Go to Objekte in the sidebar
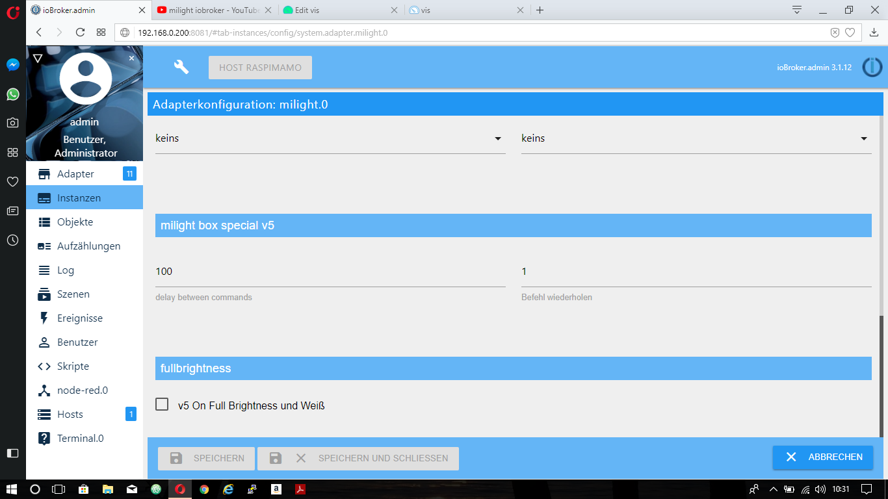 (85, 222)
